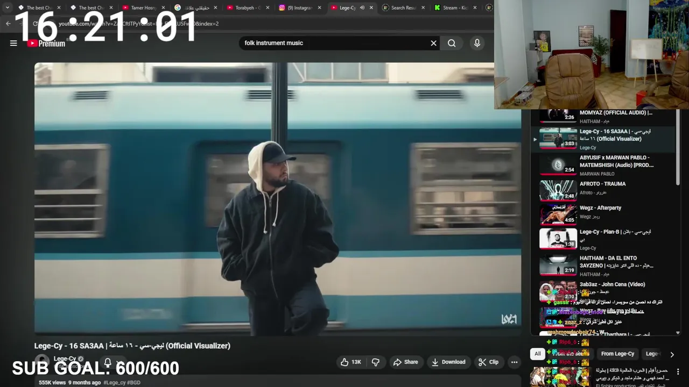Switch to Tamer Hosny tab
This screenshot has height=387, width=689.
143,8
